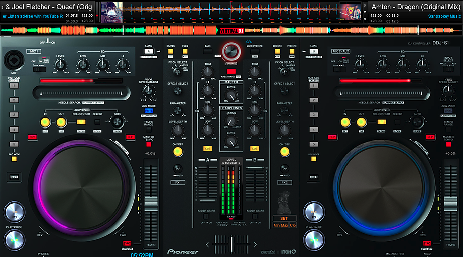
Task: Hit right deck PLAY/PAUSE round button
Action: [314, 240]
